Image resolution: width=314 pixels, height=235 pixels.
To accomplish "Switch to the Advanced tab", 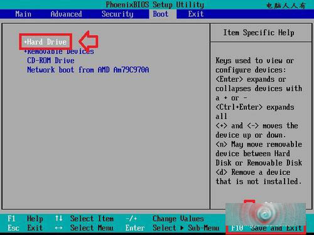I will 66,14.
